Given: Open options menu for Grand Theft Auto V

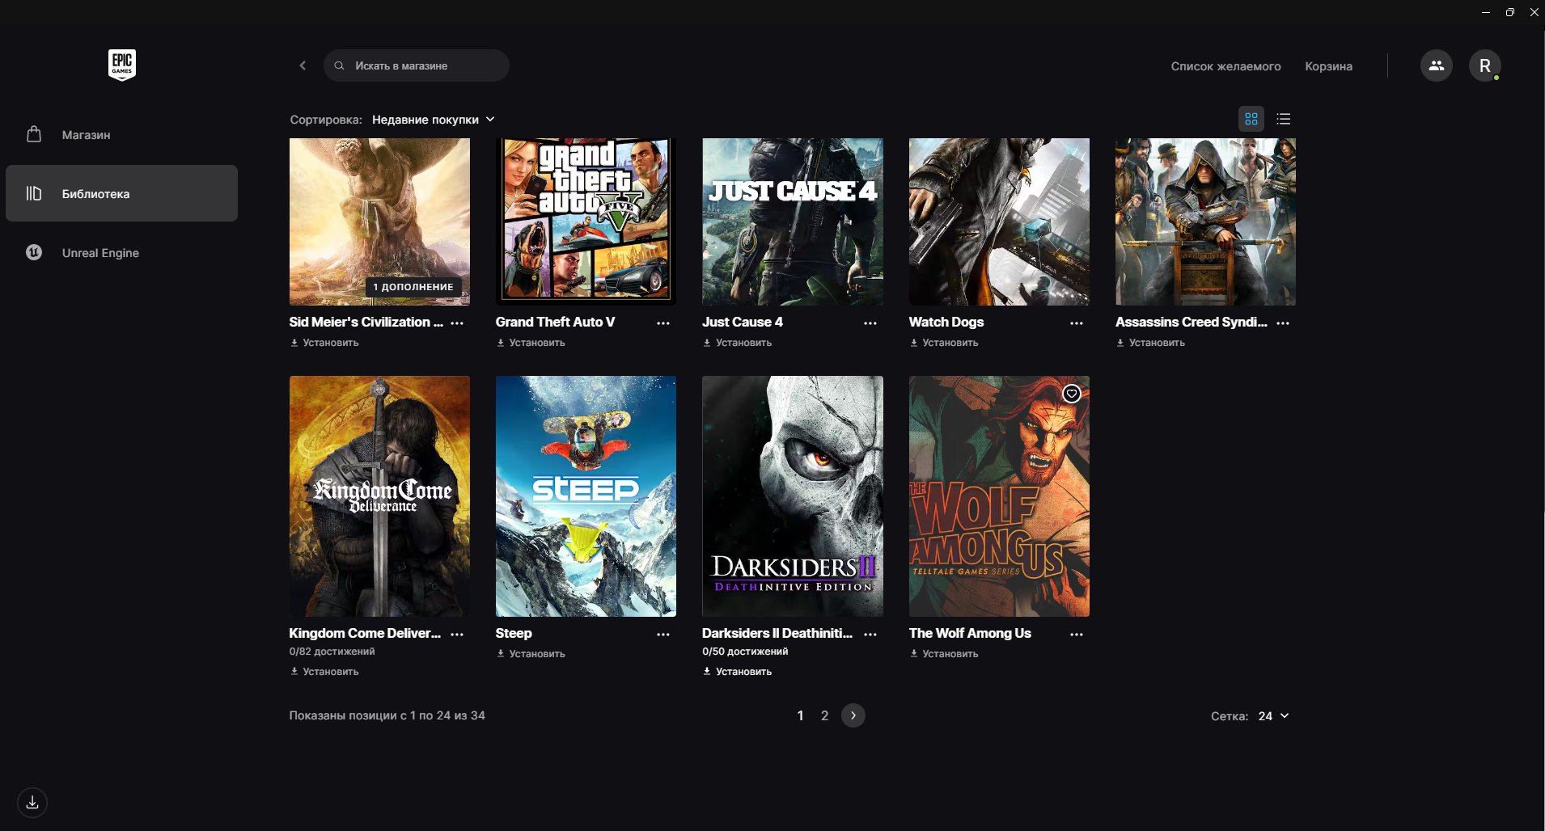Looking at the screenshot, I should [663, 323].
